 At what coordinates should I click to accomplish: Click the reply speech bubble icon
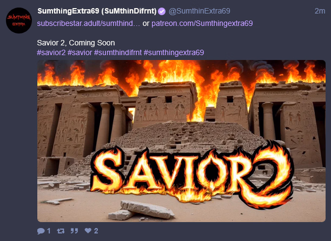tap(41, 231)
